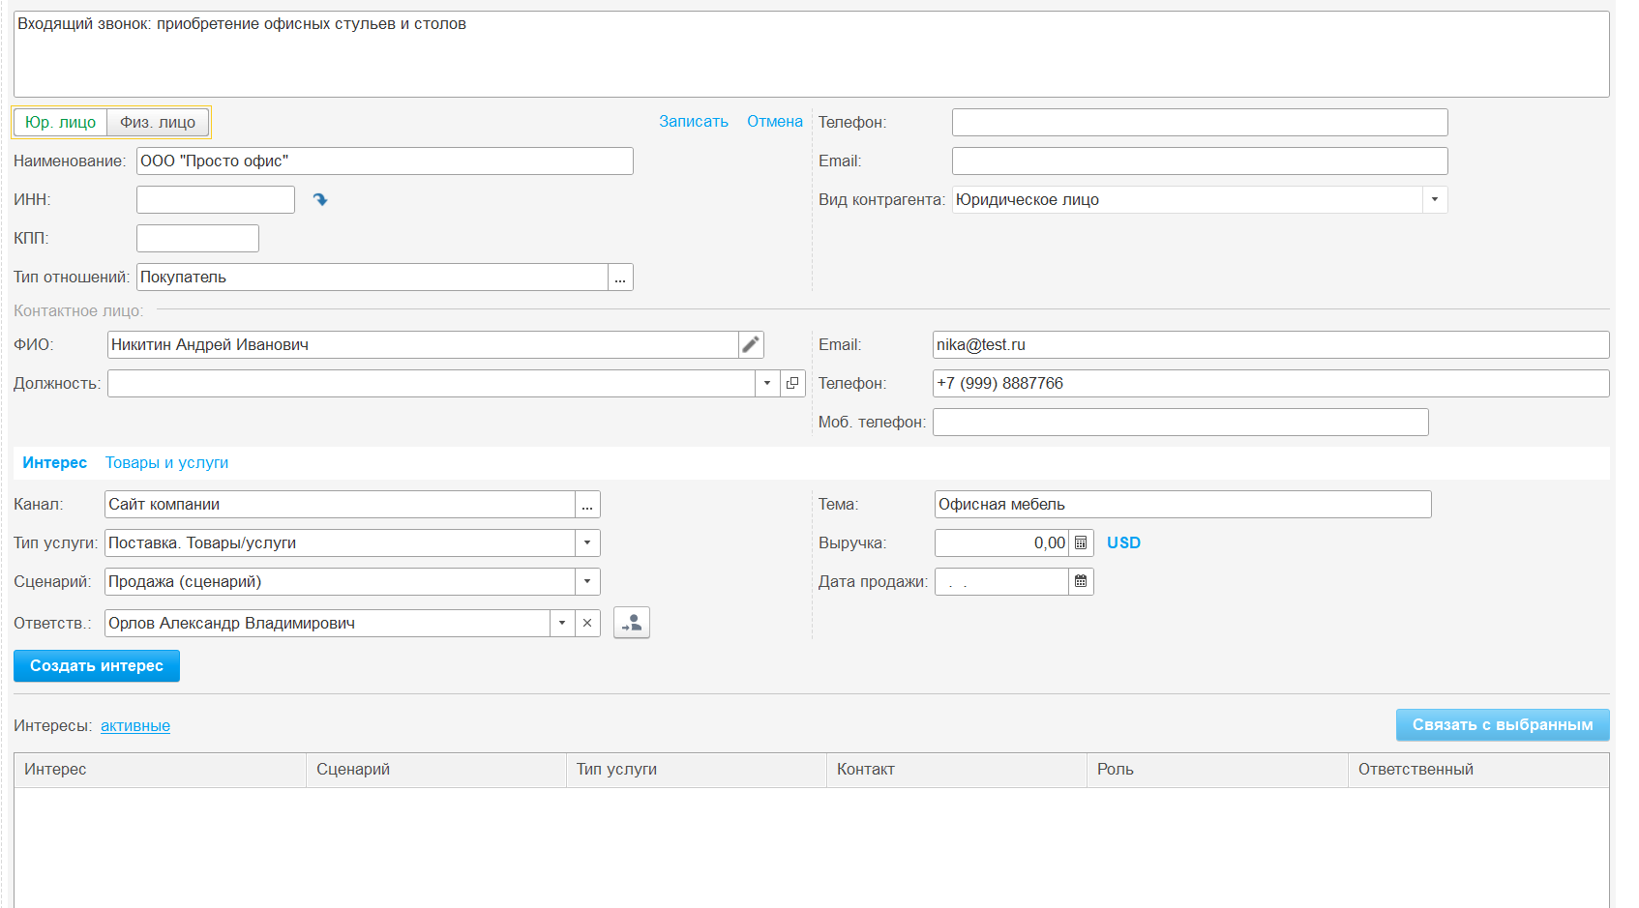This screenshot has height=908, width=1639.
Task: Switch to the Товары и услуги tab
Action: [166, 463]
